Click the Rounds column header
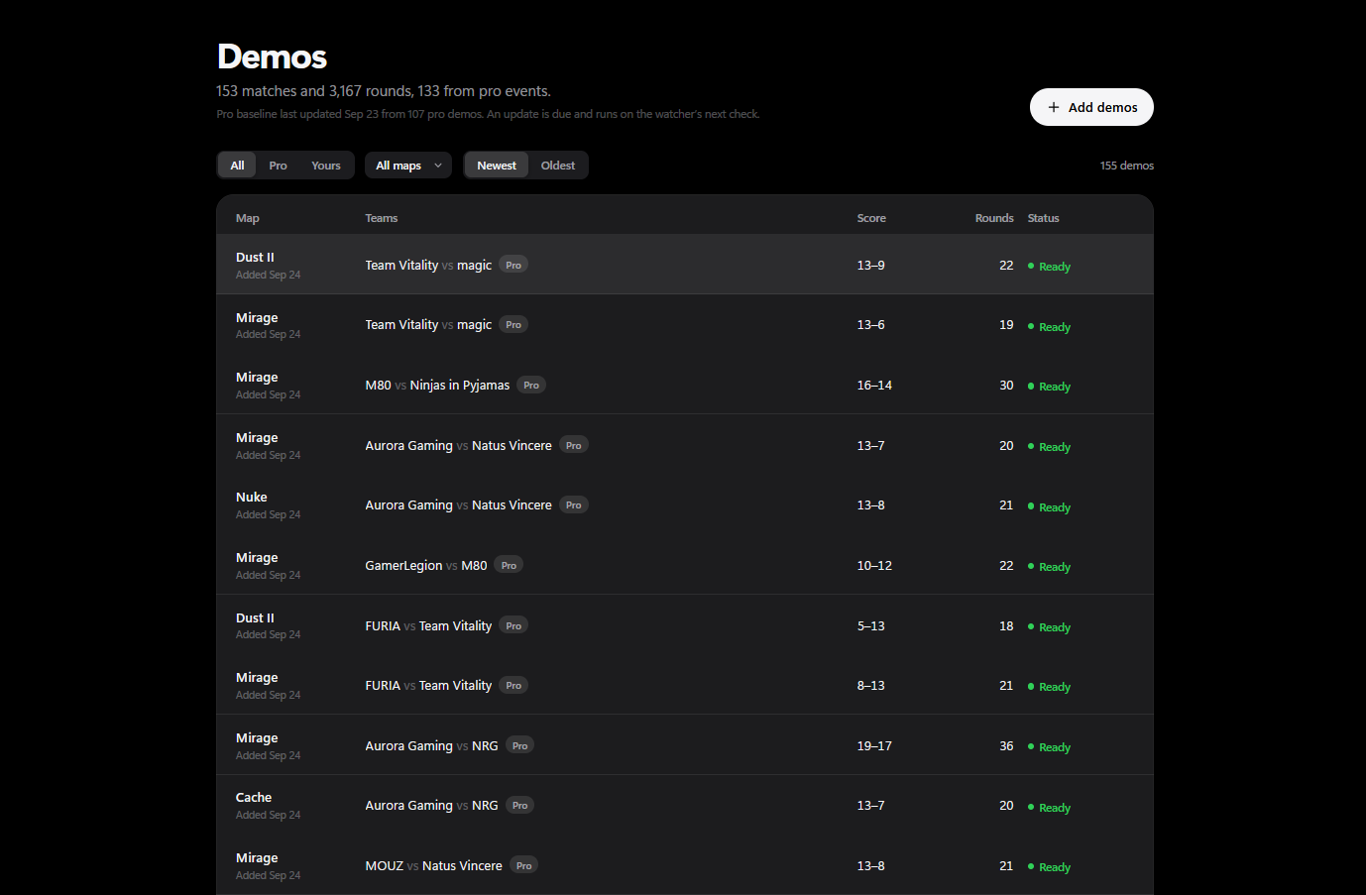The height and width of the screenshot is (895, 1366). (994, 218)
